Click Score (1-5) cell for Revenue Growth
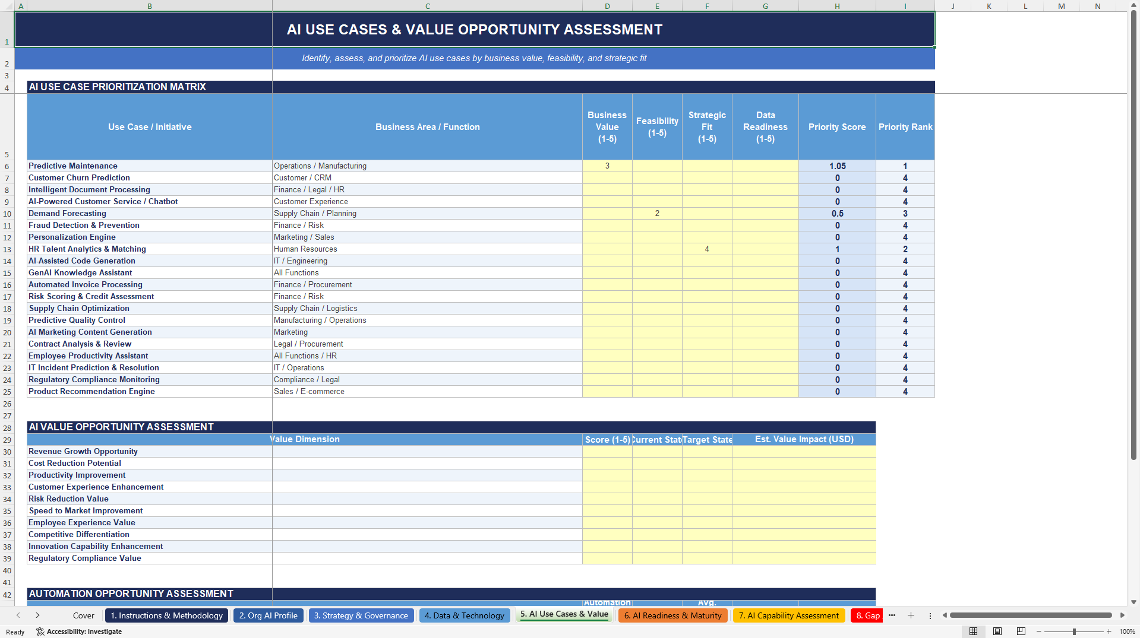 pos(607,452)
